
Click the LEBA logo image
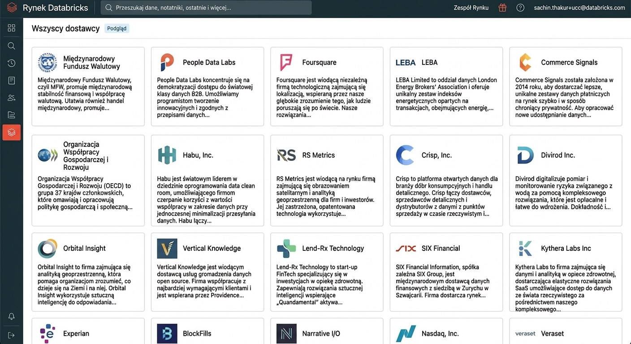pyautogui.click(x=406, y=62)
